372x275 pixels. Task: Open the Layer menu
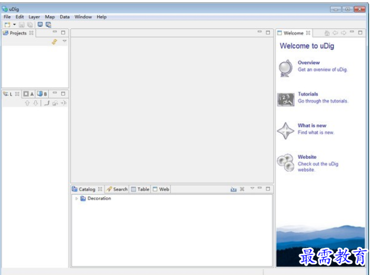pyautogui.click(x=34, y=17)
